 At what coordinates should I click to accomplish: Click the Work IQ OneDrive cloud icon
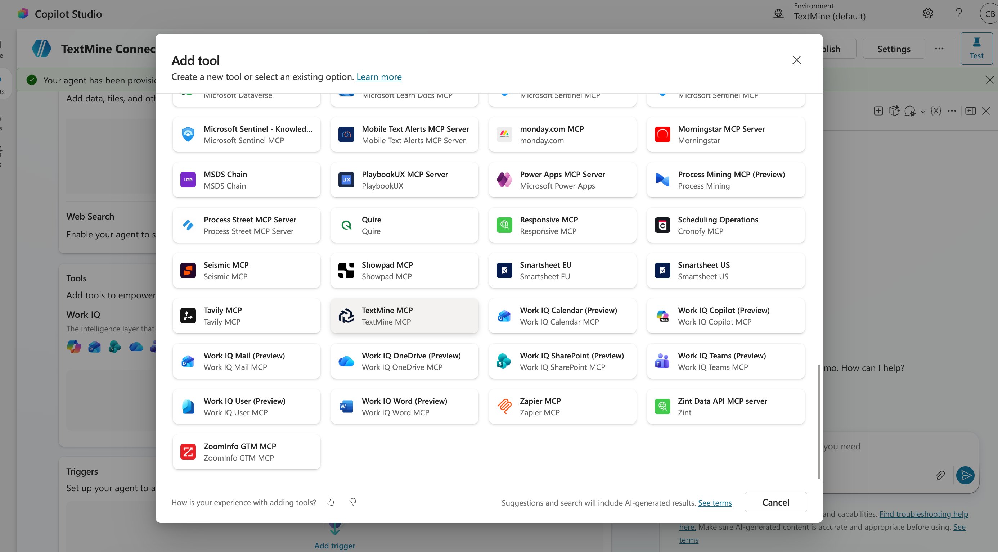[346, 361]
